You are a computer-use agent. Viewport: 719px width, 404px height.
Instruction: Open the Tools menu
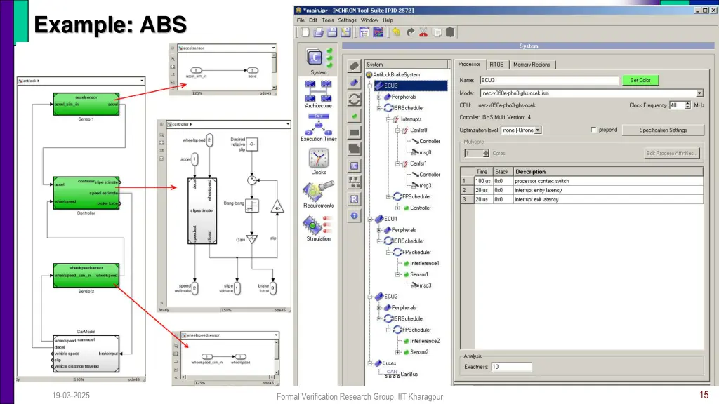[x=327, y=20]
